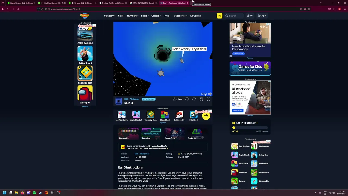The height and width of the screenshot is (196, 348).
Task: Open Learn About Our Game Review Guidelines link
Action: pos(147,149)
